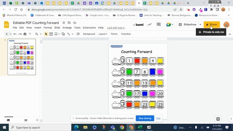This screenshot has height=131, width=233.
Task: Reload the browser page
Action: tap(16, 9)
